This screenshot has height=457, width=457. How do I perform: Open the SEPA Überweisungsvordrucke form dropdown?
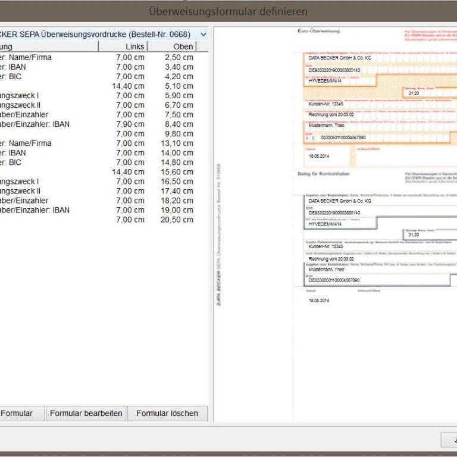(204, 35)
